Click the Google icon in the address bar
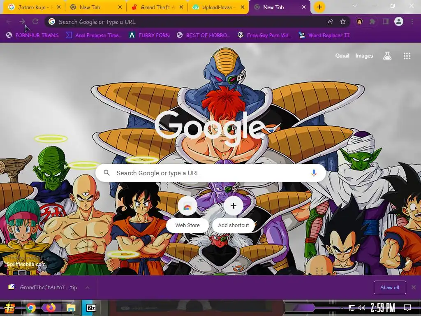421x316 pixels. [52, 22]
